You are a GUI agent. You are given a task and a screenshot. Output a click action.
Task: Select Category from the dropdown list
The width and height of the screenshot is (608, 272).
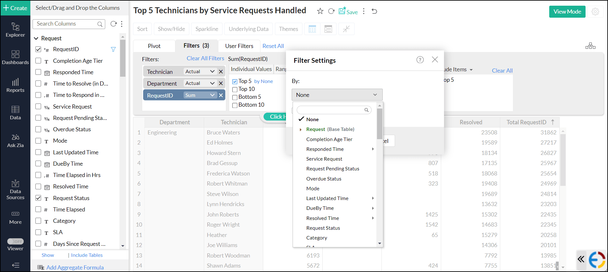317,238
